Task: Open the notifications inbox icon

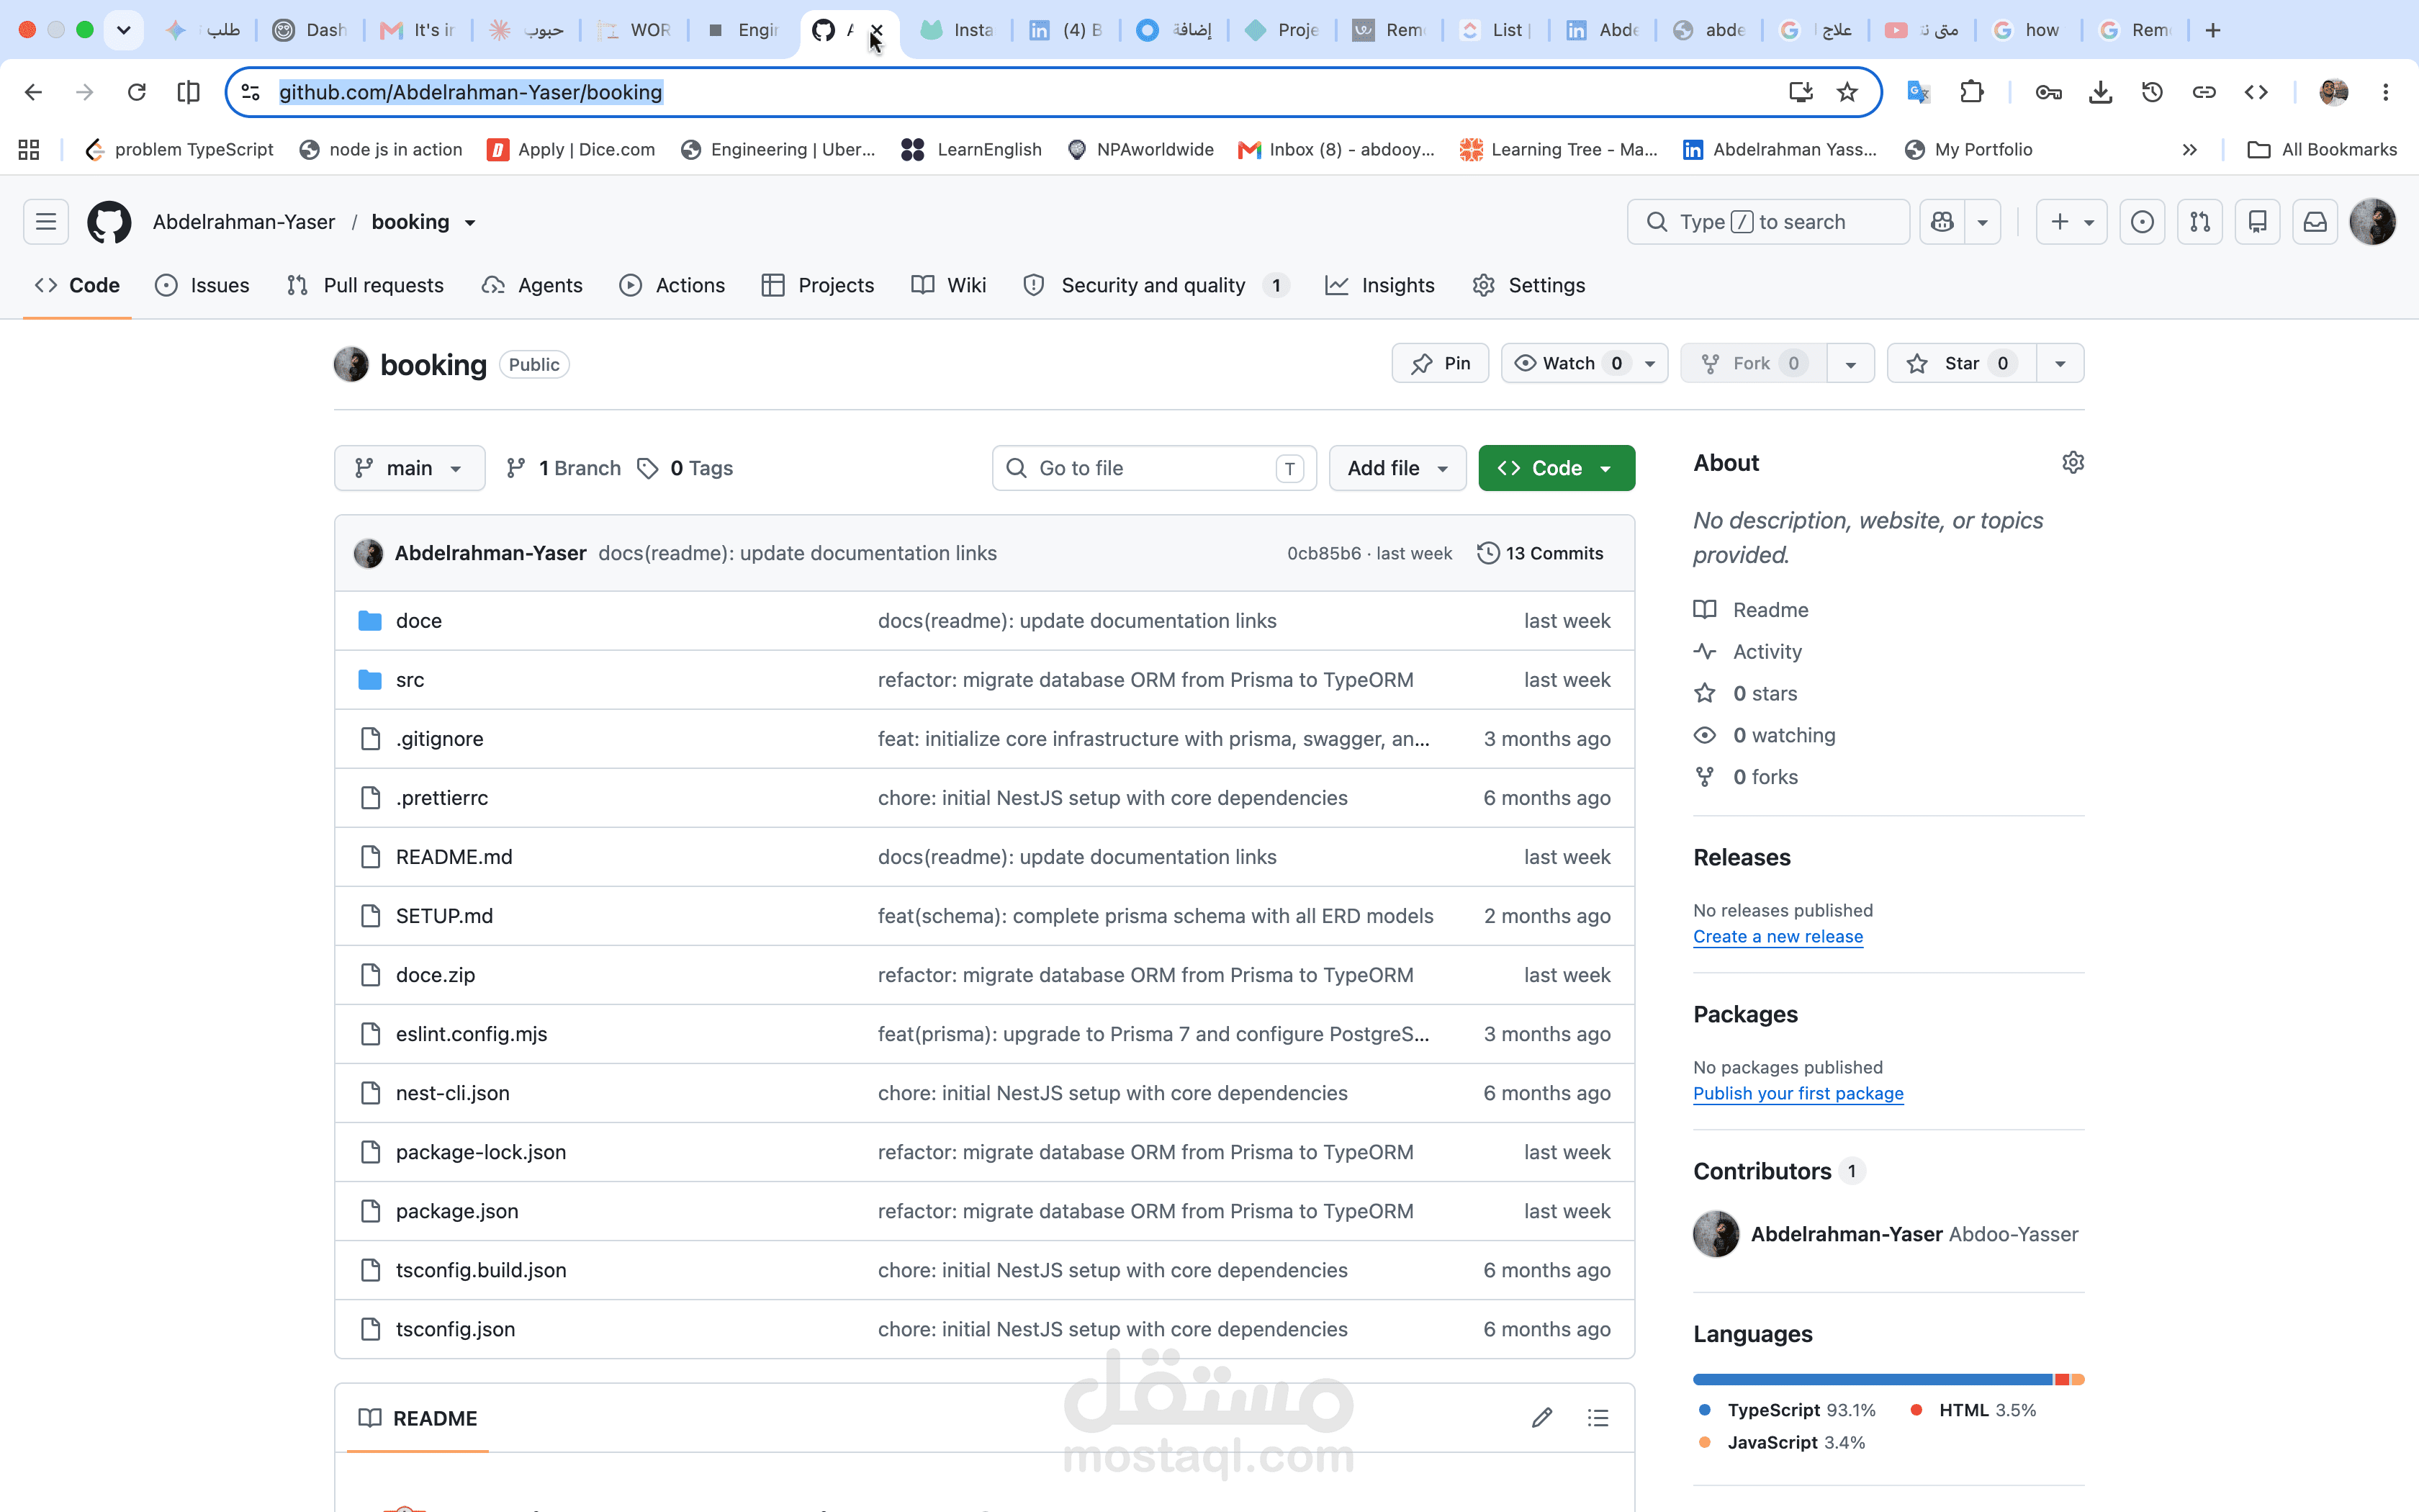Action: coord(2315,222)
